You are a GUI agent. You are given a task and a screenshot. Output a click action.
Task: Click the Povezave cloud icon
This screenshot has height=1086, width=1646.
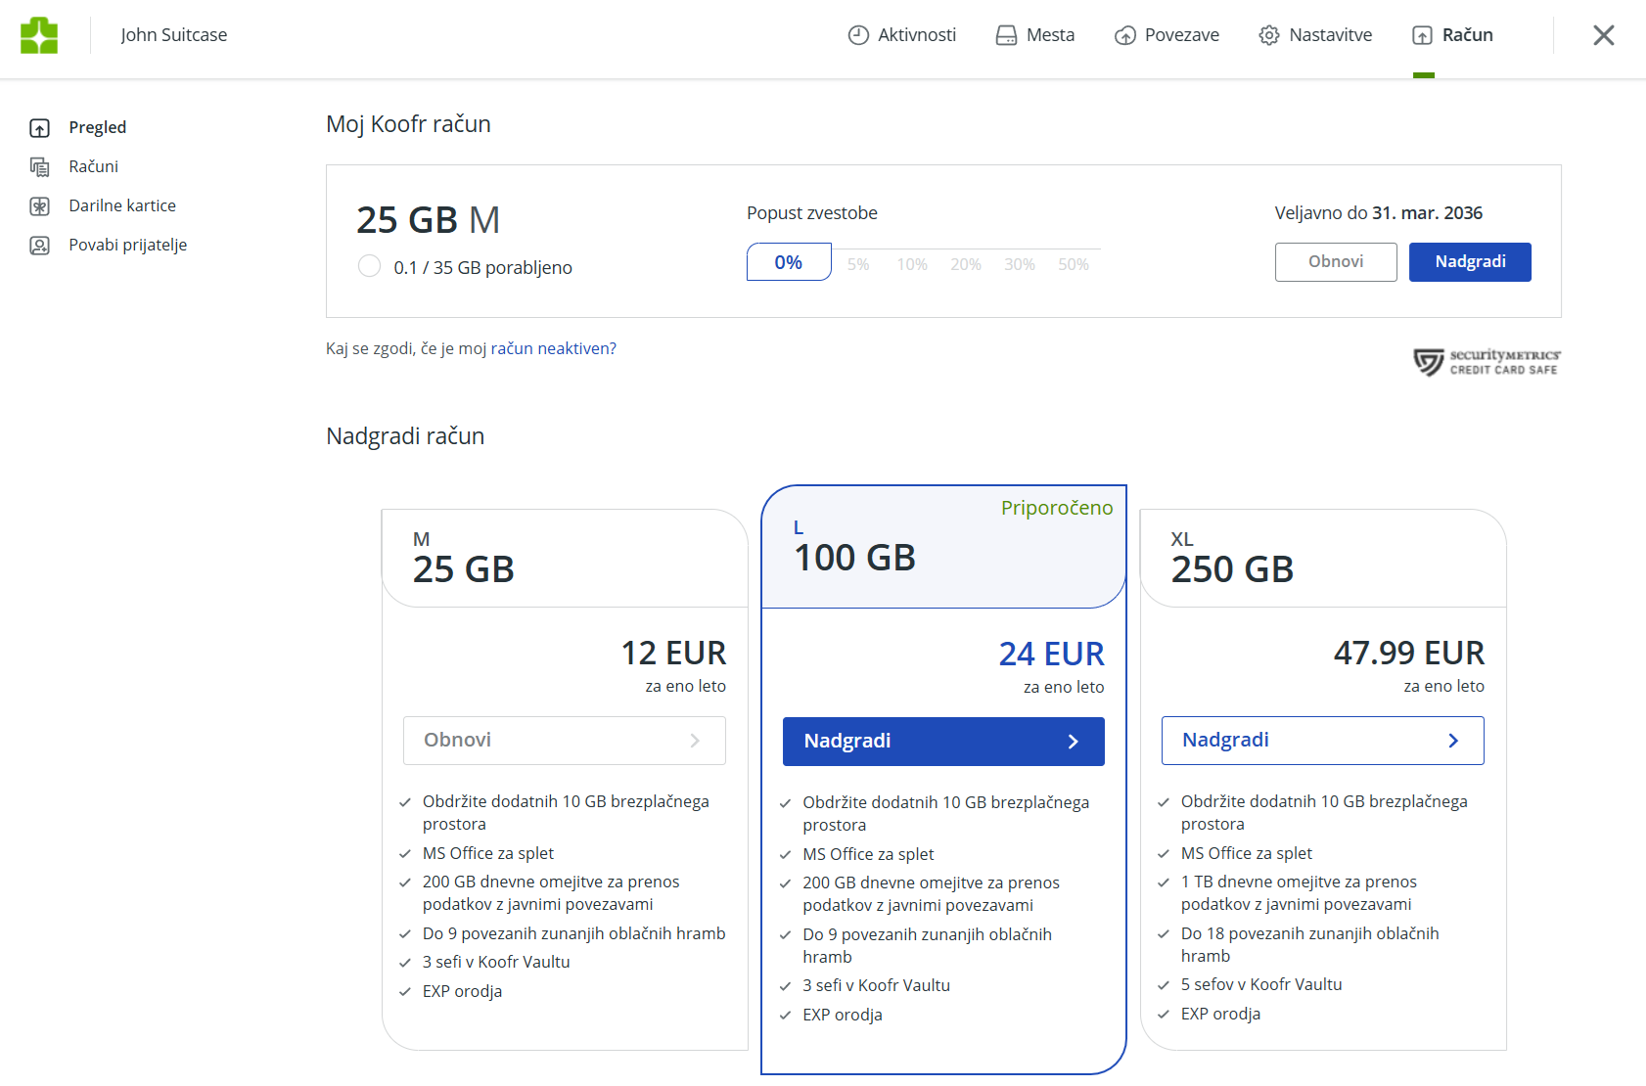pyautogui.click(x=1125, y=35)
